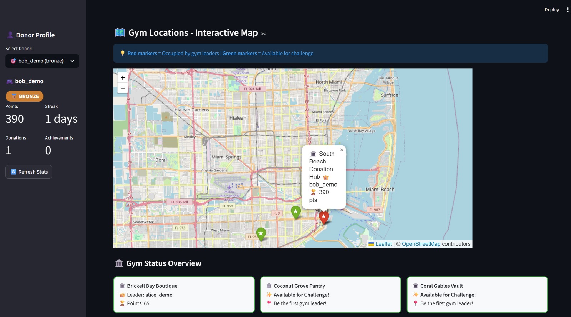Click the dropdown chevron arrow
The width and height of the screenshot is (571, 317).
tap(72, 61)
